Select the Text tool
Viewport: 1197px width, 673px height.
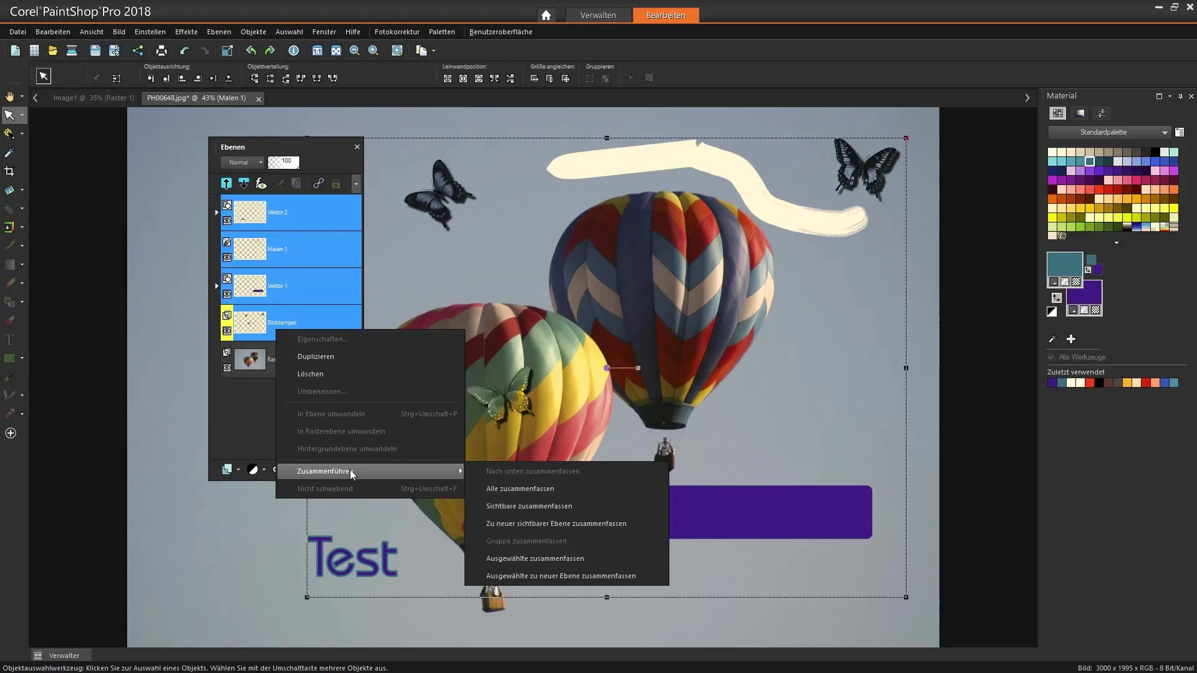tap(9, 340)
